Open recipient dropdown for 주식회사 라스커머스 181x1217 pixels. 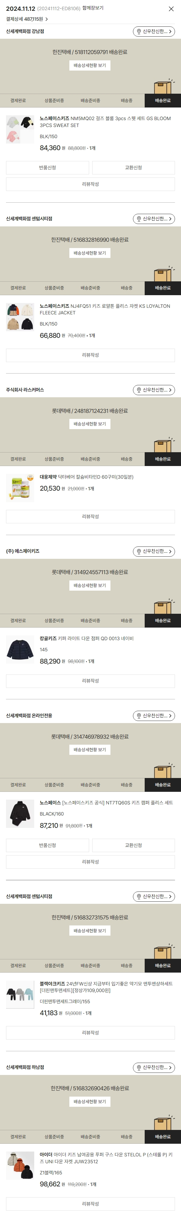[154, 390]
